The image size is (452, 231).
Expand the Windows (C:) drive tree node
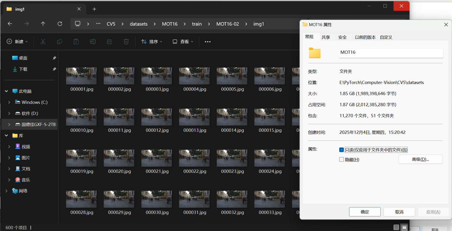tap(9, 102)
